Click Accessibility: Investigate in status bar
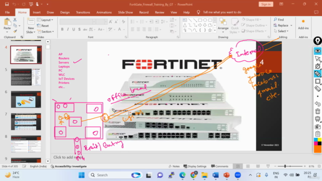322x181 pixels. [x=68, y=166]
